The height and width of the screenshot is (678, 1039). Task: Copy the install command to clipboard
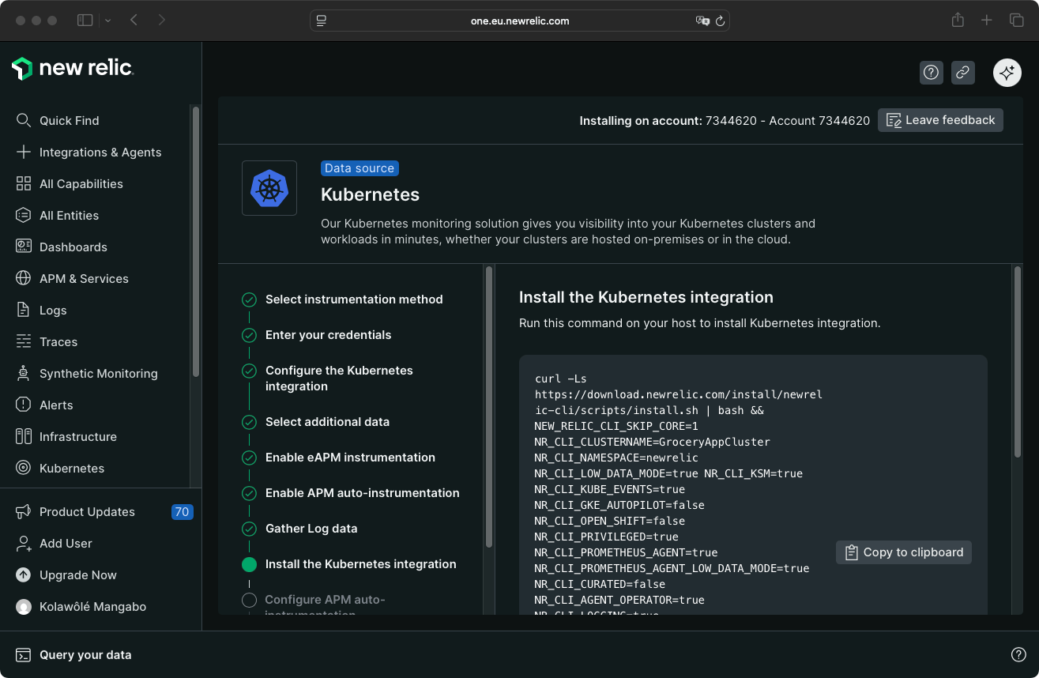point(903,552)
